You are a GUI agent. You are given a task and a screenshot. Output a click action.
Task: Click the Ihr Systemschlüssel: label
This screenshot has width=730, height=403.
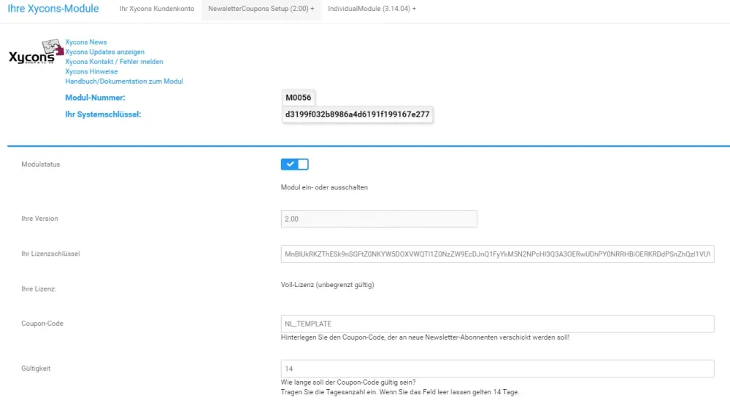(103, 114)
